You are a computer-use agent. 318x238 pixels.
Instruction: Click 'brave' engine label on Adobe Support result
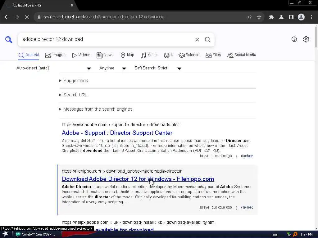click(204, 156)
